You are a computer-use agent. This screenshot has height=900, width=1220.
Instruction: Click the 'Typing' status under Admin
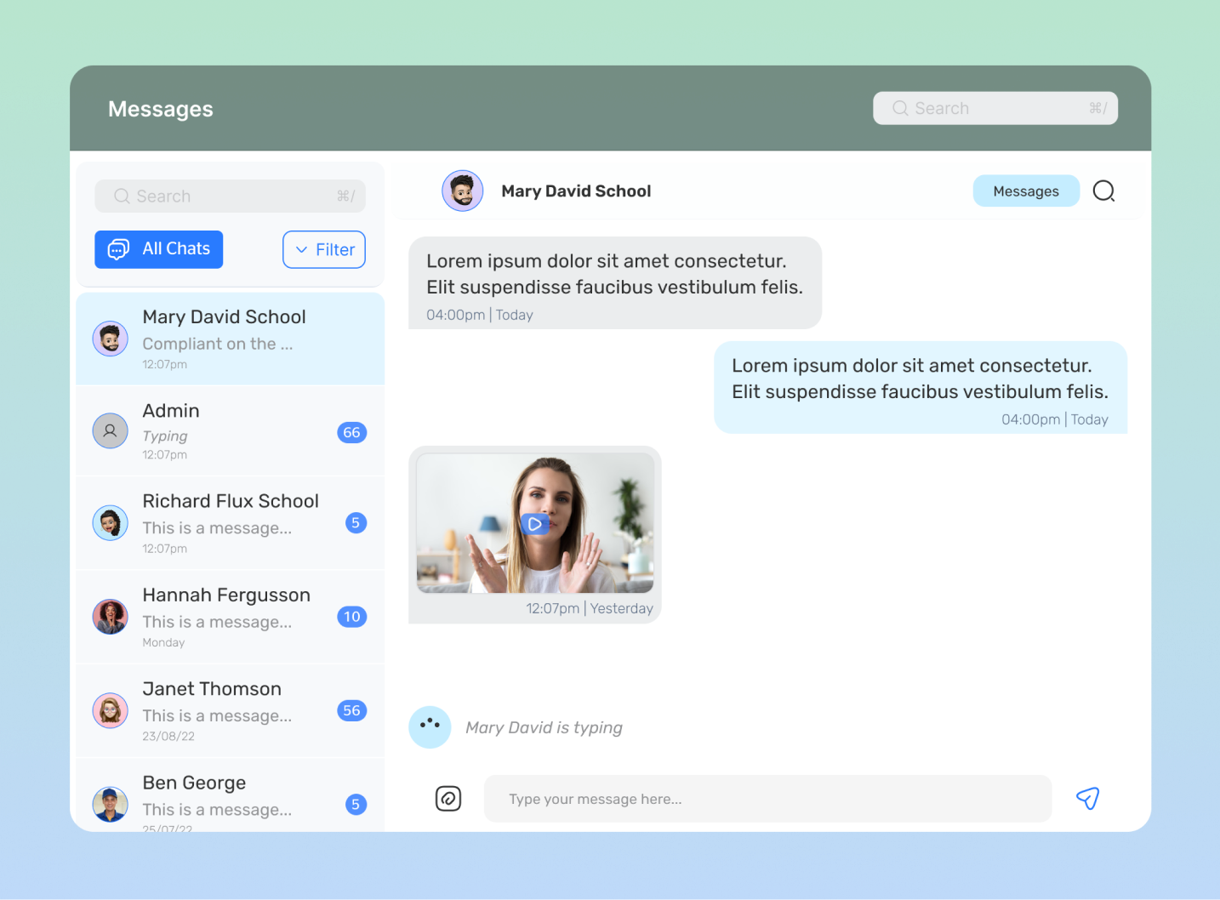(x=165, y=436)
